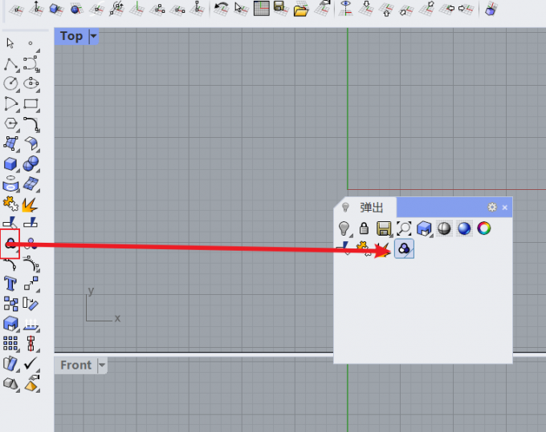
Task: Click the save disk icon in 弹出 panel
Action: [384, 228]
